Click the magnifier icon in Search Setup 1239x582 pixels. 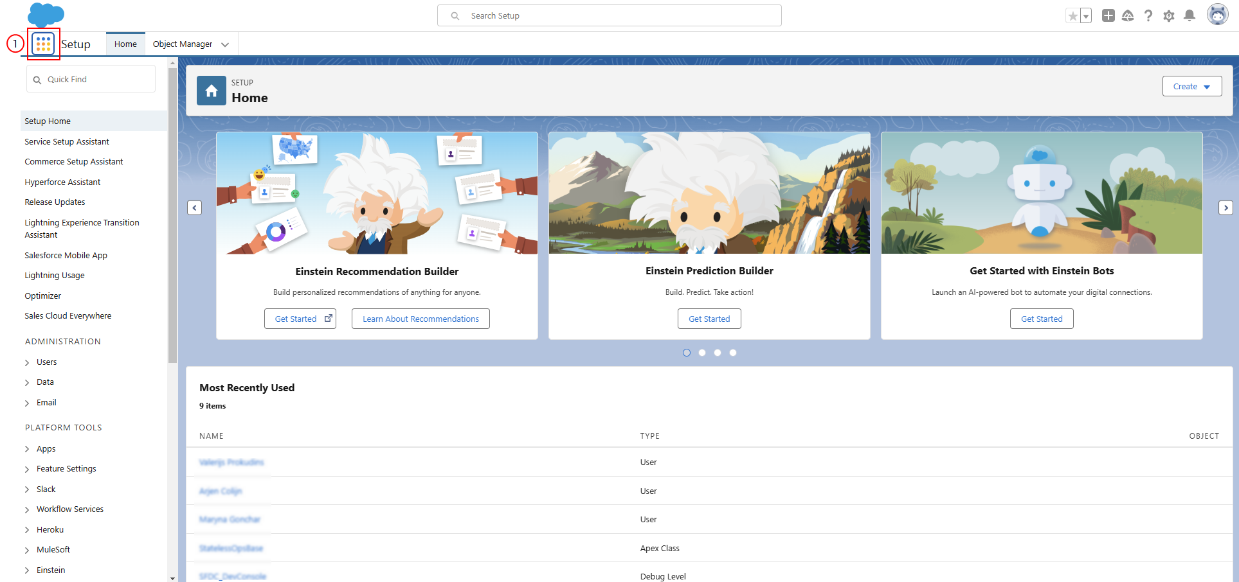click(455, 16)
